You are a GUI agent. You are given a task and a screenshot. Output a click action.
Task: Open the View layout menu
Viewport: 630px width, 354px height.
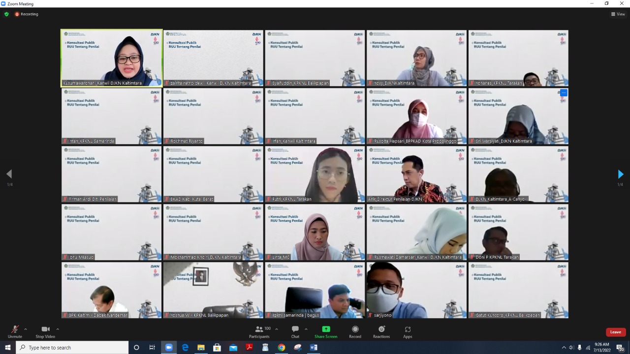618,14
